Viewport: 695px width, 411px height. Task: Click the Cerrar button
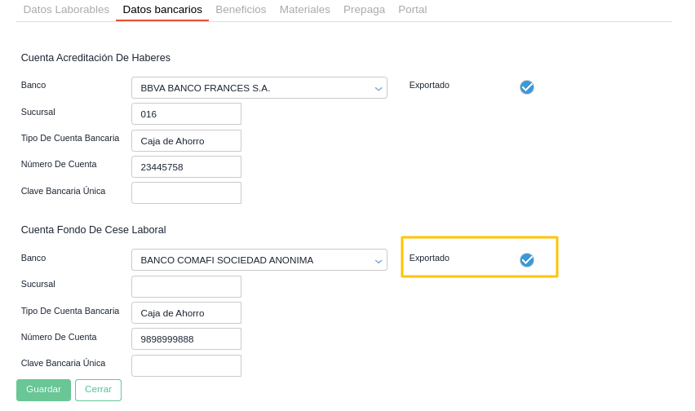point(98,390)
